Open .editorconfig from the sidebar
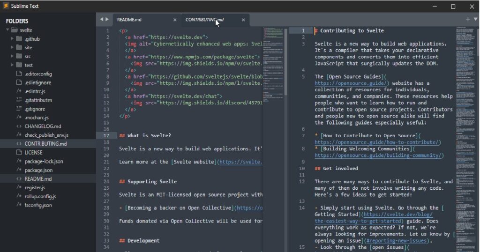 [38, 74]
